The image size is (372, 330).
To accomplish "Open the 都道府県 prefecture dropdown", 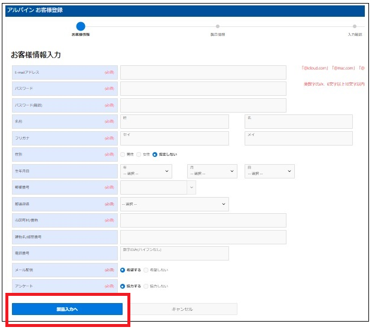I will pos(174,204).
